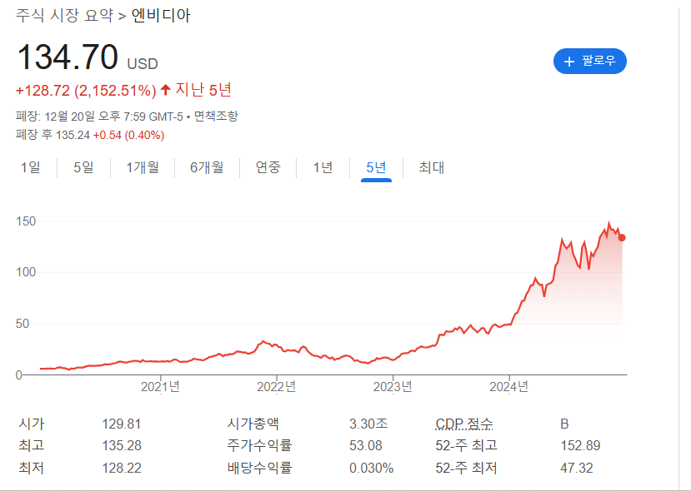This screenshot has width=691, height=491.
Task: Click the 100 y-axis label
Action: pyautogui.click(x=26, y=272)
